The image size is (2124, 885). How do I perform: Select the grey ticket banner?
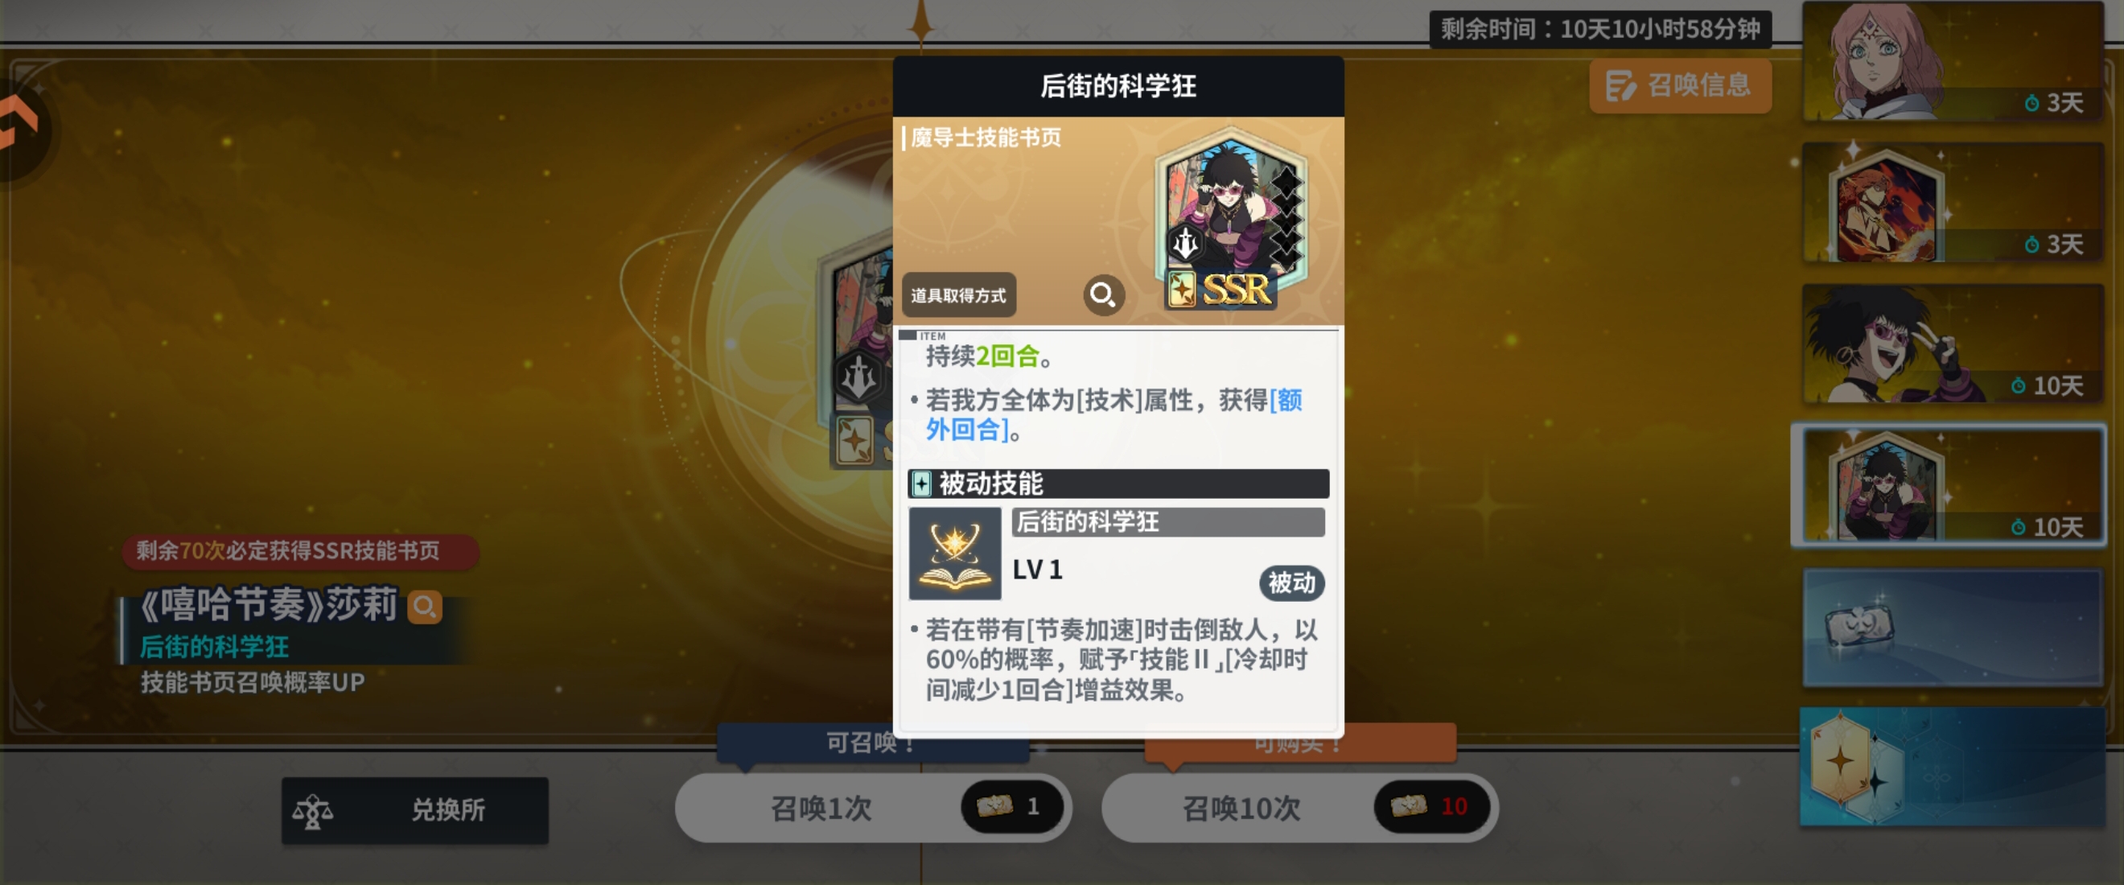click(x=1953, y=627)
